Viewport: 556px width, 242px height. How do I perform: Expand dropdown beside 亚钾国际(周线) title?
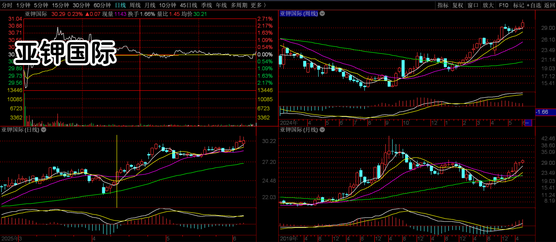(x=322, y=14)
